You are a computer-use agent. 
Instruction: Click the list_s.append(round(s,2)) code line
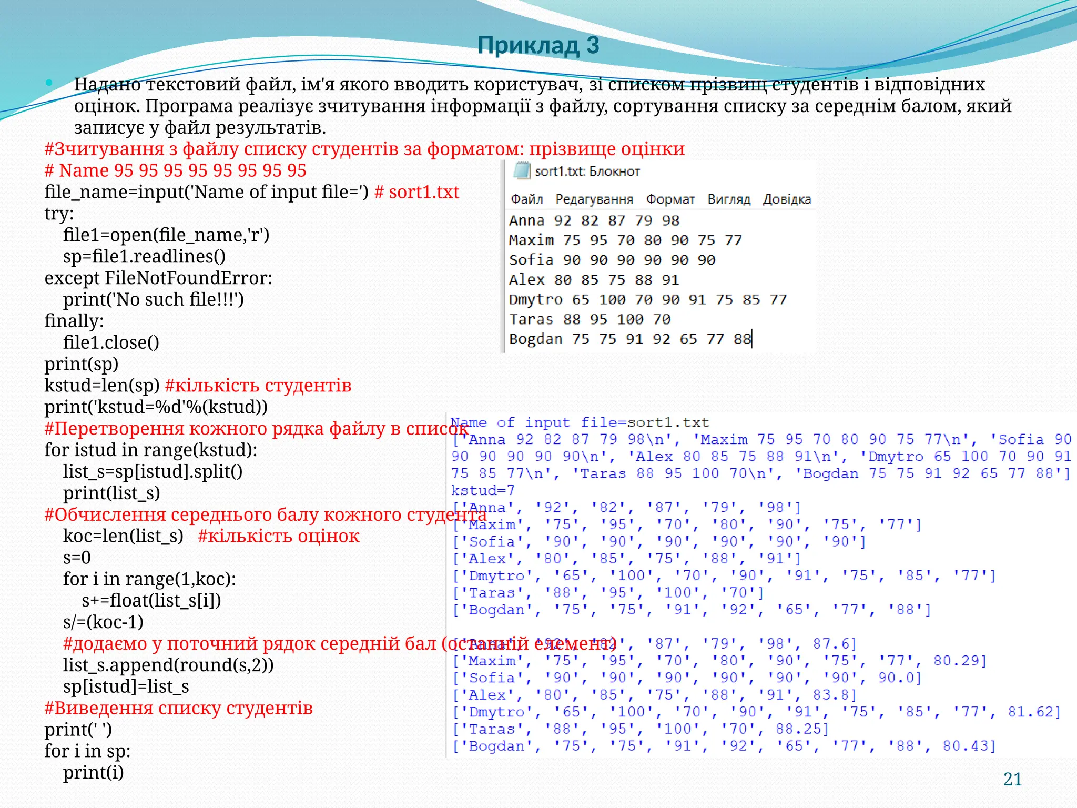[x=168, y=665]
